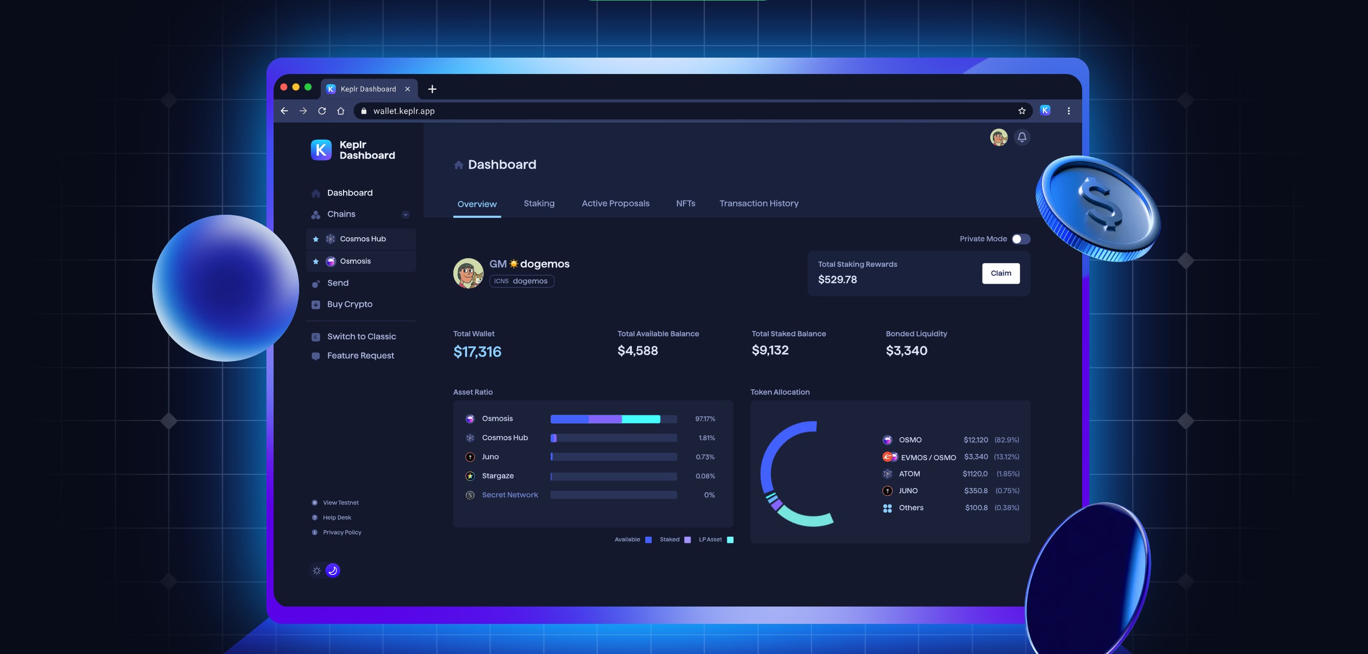
Task: Select the dark theme moon icon
Action: click(332, 571)
